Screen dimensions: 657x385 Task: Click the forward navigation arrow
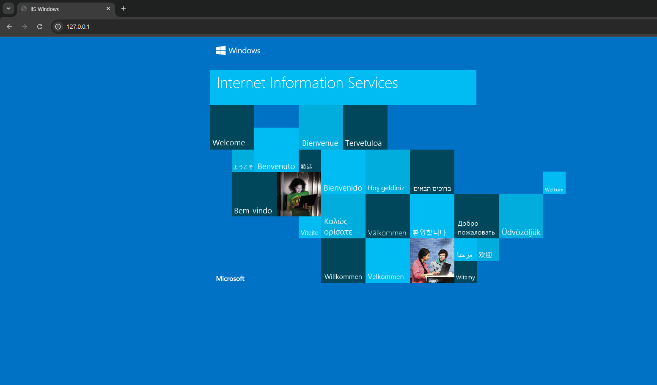(25, 27)
